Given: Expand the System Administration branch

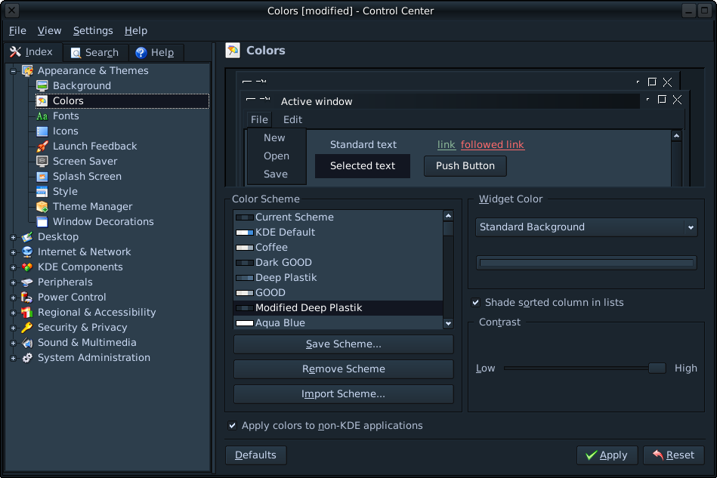Looking at the screenshot, I should point(13,358).
